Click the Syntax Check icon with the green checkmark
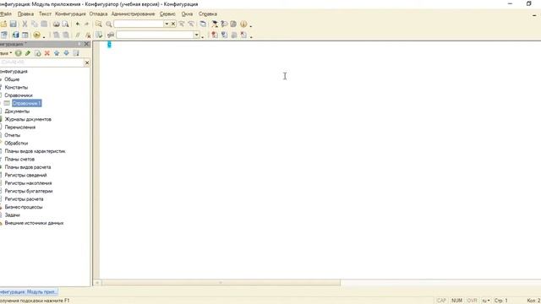The width and height of the screenshot is (541, 304). (99, 35)
